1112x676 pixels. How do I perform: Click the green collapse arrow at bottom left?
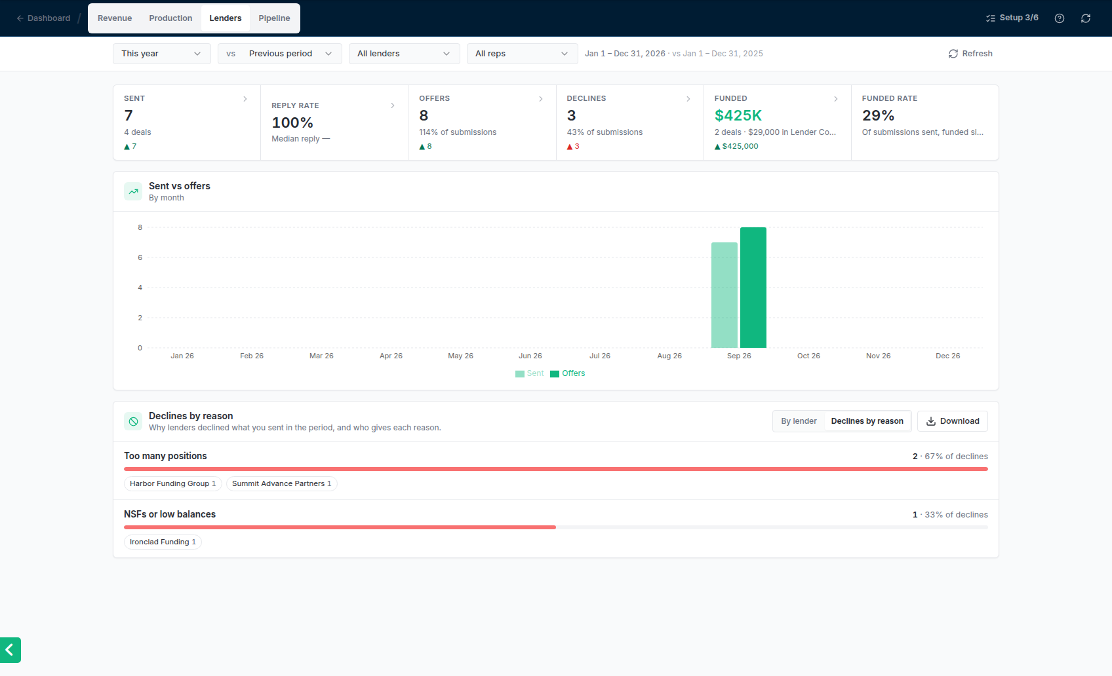tap(10, 650)
